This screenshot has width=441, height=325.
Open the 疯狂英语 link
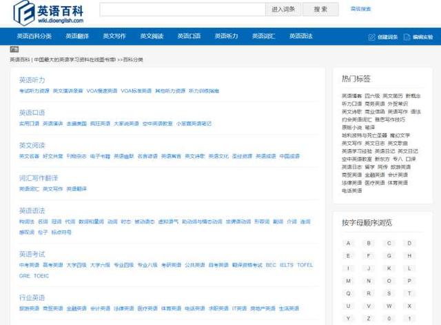tap(100, 124)
